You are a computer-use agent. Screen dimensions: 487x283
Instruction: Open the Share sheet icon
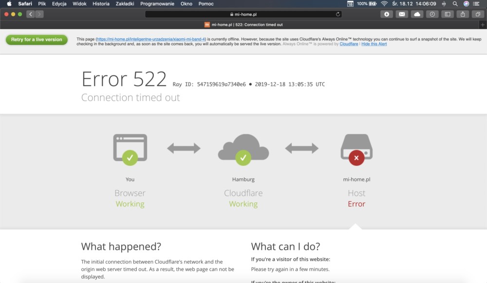[463, 14]
